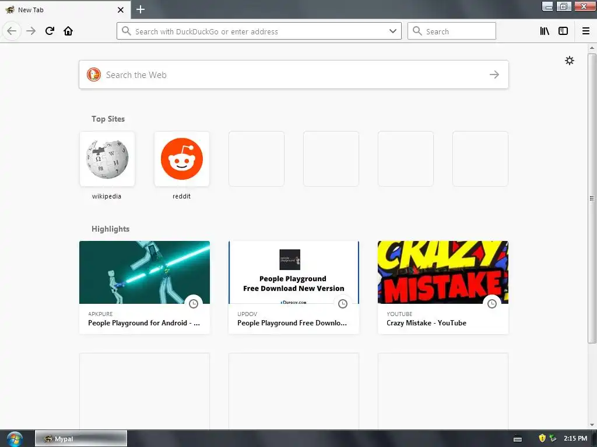Open the hamburger application menu
597x447 pixels.
pyautogui.click(x=585, y=31)
